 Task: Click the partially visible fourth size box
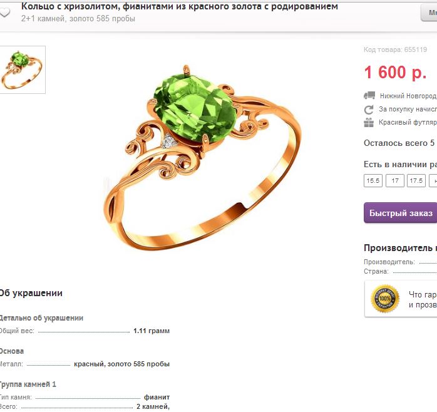coord(433,180)
